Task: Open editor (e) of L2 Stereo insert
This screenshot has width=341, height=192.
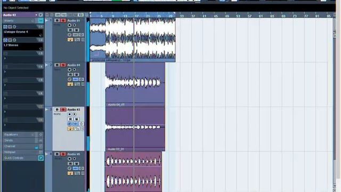Action: (14, 40)
